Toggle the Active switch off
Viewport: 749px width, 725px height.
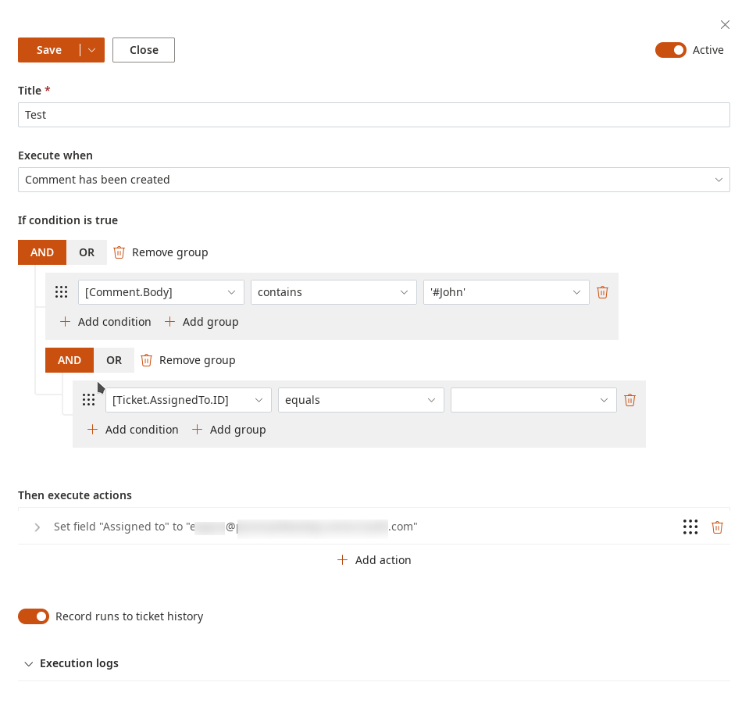point(670,50)
